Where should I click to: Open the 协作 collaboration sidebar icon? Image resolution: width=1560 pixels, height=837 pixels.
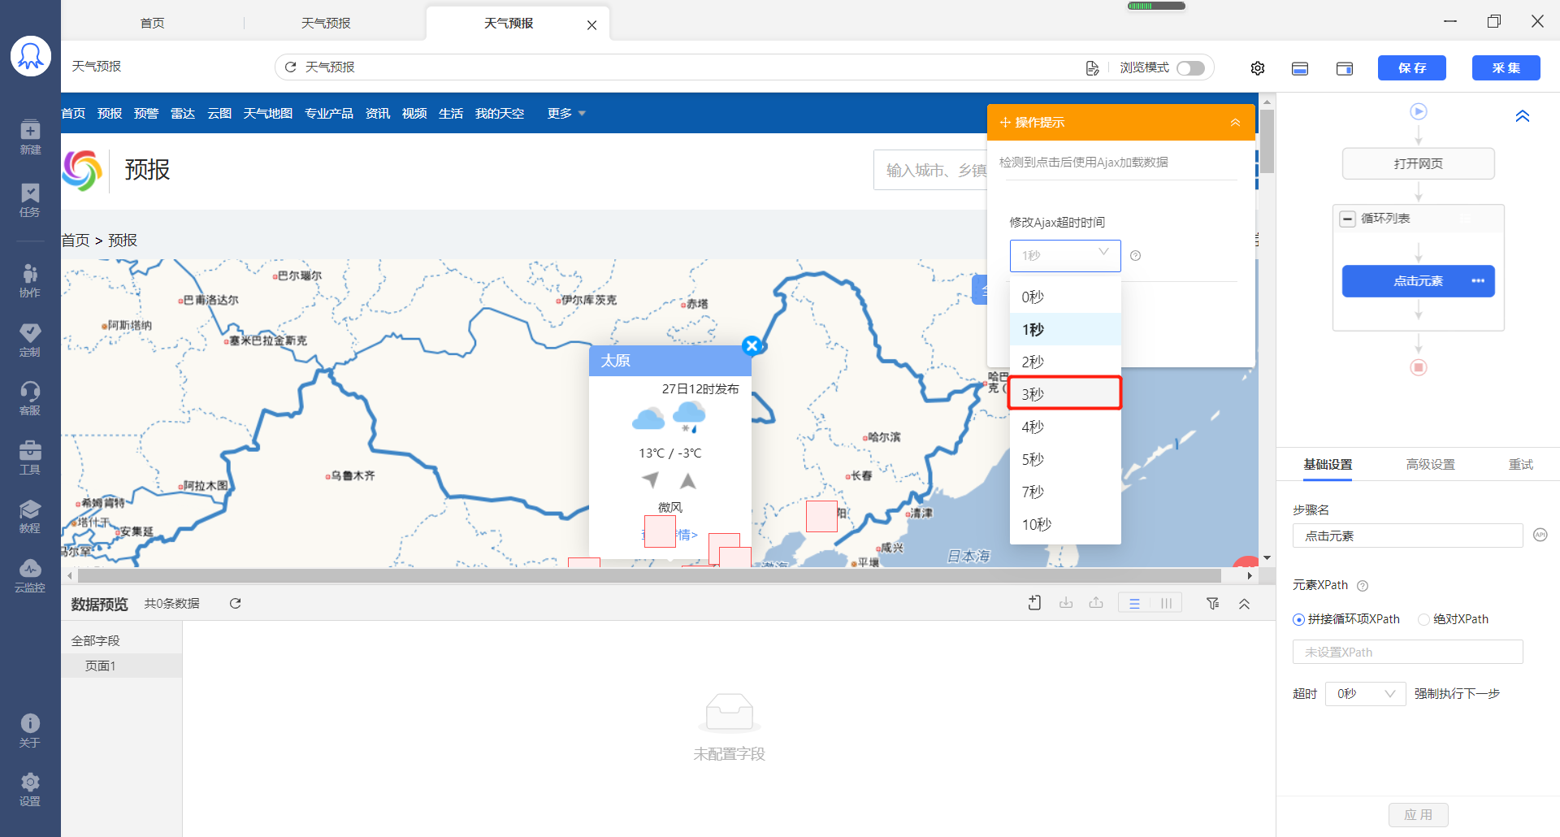[30, 280]
